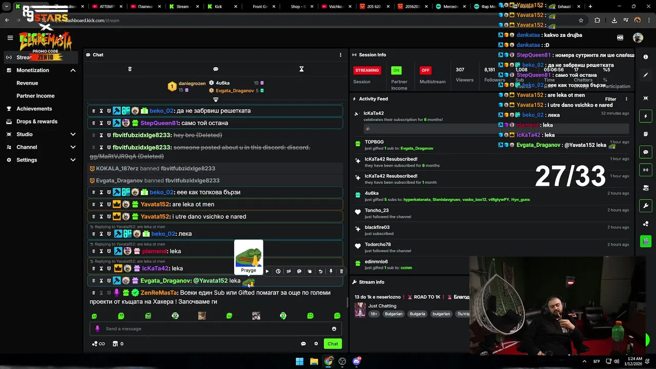Expand the Studio sidebar section

(73, 134)
